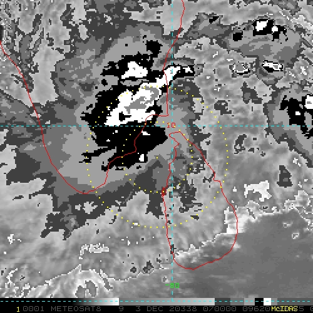Click the red 10 latitude label
313x313 pixels.
[172, 125]
